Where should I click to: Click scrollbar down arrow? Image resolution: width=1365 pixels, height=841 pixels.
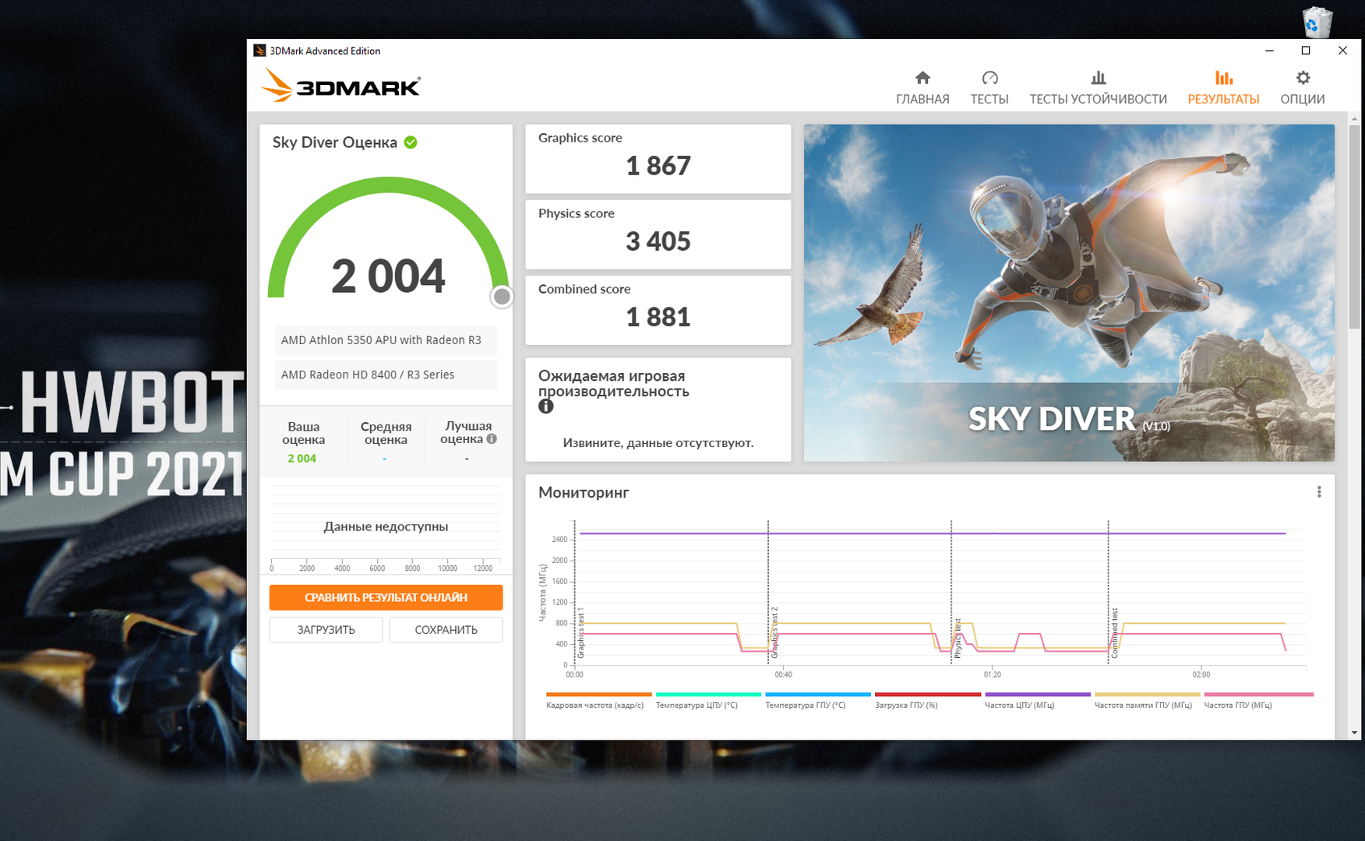point(1354,733)
